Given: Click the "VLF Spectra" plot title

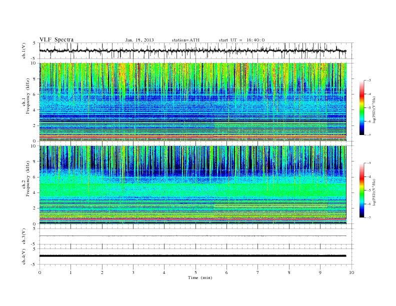Looking at the screenshot, I should point(56,39).
